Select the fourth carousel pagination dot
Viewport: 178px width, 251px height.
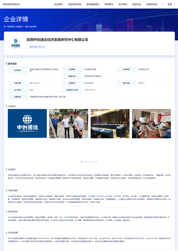[88, 162]
